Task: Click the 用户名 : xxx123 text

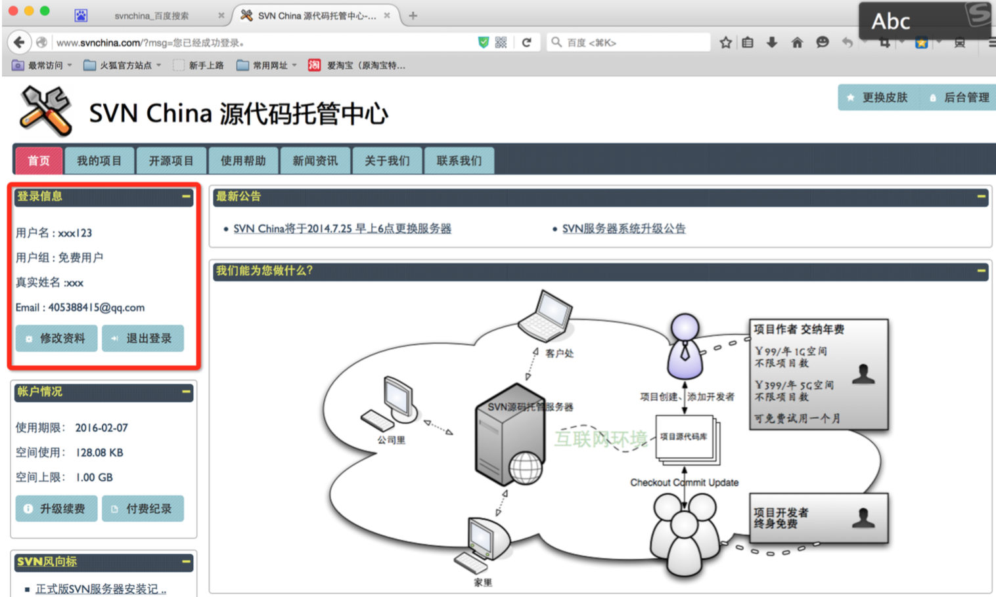Action: tap(54, 233)
